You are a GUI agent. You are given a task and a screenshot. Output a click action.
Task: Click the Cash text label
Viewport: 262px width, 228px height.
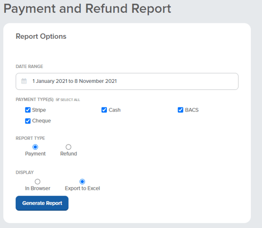coord(115,110)
